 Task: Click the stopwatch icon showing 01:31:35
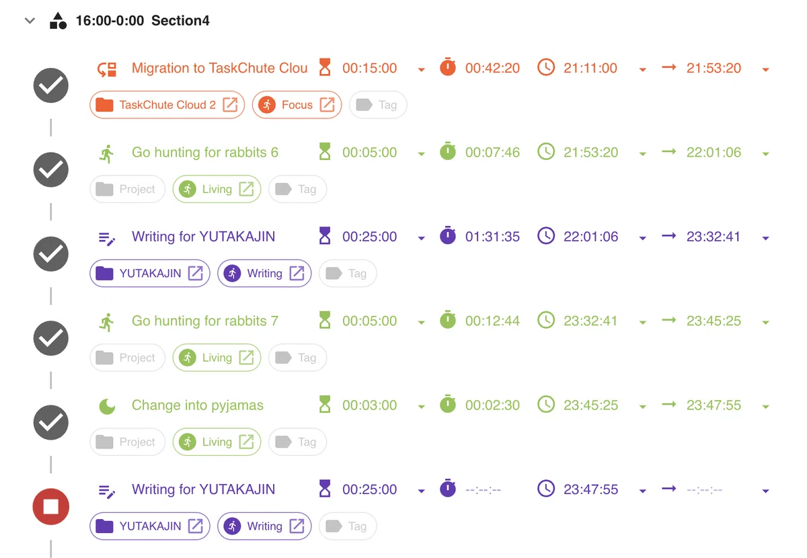(448, 237)
